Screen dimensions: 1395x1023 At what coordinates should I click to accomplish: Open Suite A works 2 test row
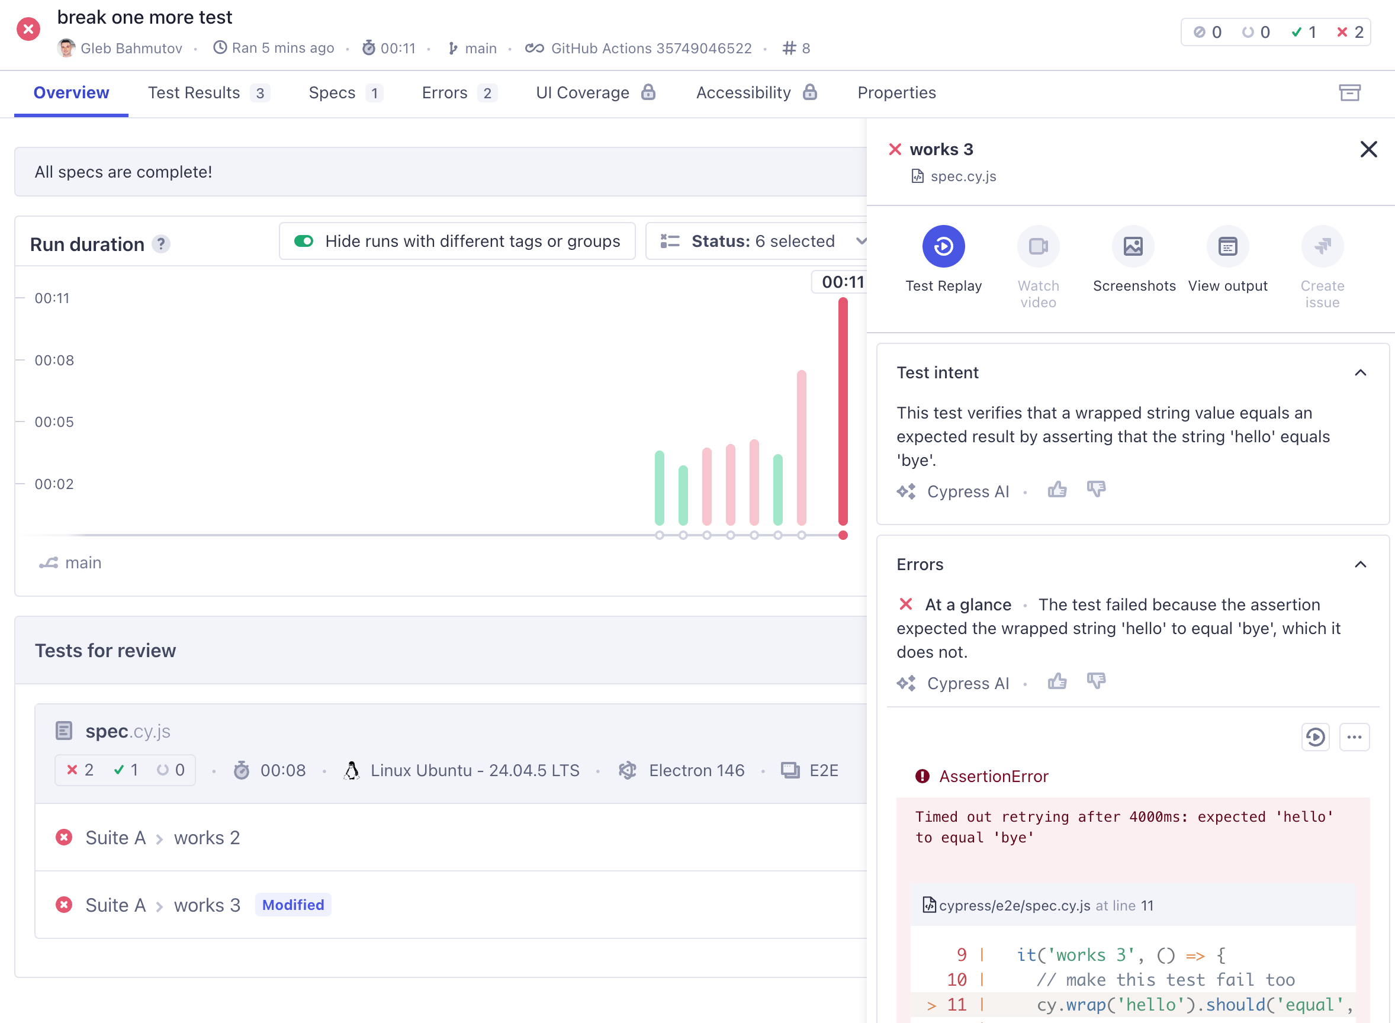[x=451, y=837]
